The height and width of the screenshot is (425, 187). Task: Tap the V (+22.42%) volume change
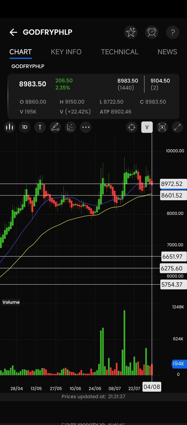75,112
